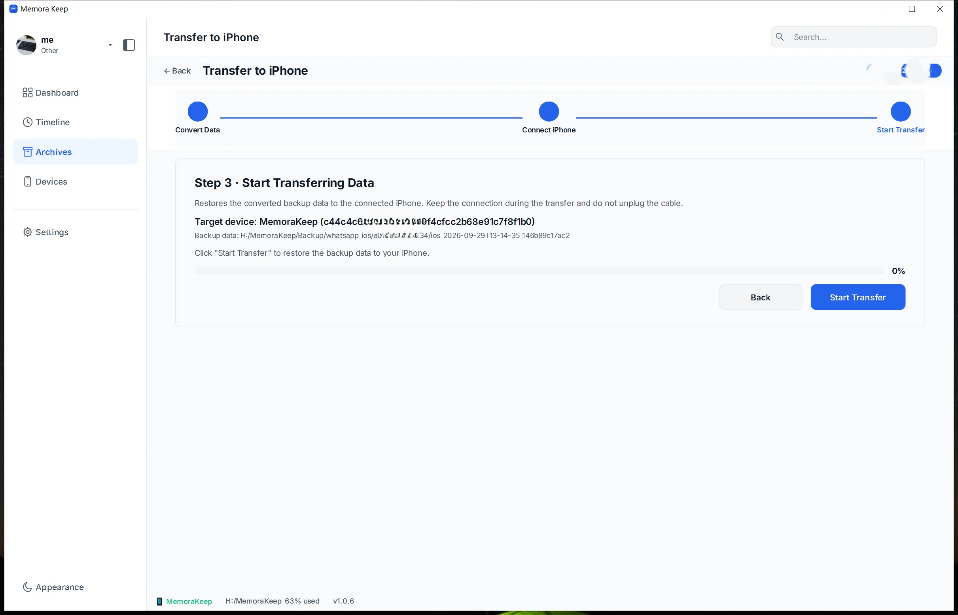Click the blue Start Transfer button
The image size is (958, 615).
pos(858,297)
